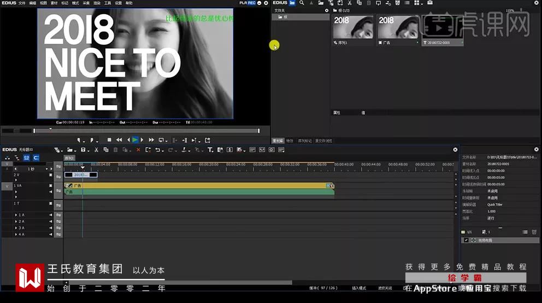The height and width of the screenshot is (303, 542).
Task: Jump to next edit point button
Action: point(195,140)
